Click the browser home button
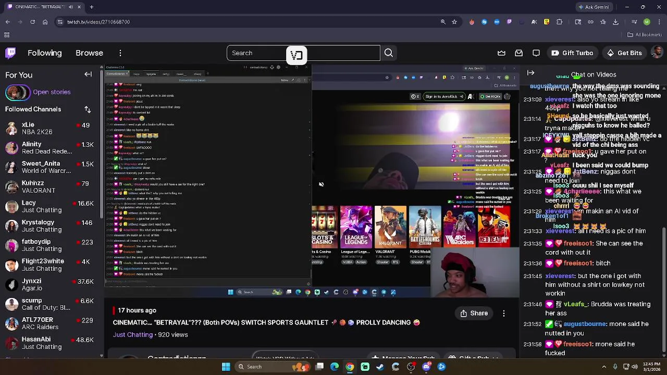The width and height of the screenshot is (667, 375). (45, 22)
